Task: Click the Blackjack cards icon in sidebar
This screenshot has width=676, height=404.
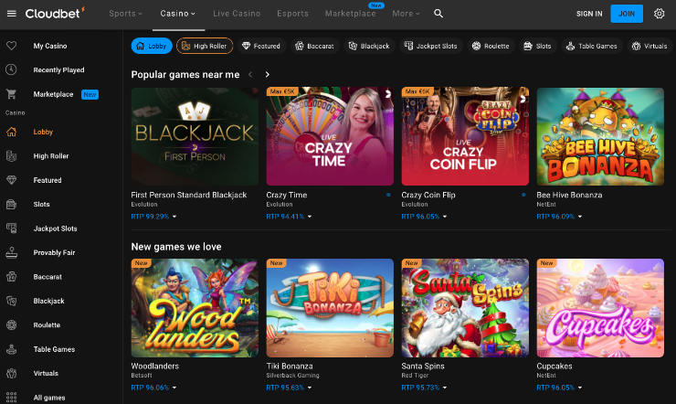Action: [x=12, y=301]
